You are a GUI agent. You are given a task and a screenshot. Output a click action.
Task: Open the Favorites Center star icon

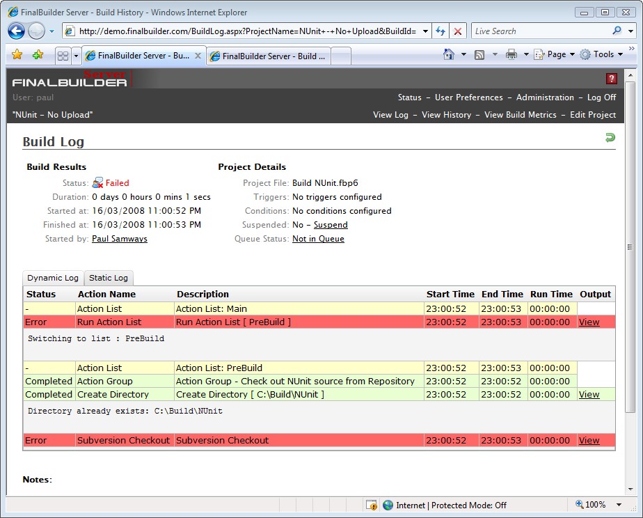(17, 54)
